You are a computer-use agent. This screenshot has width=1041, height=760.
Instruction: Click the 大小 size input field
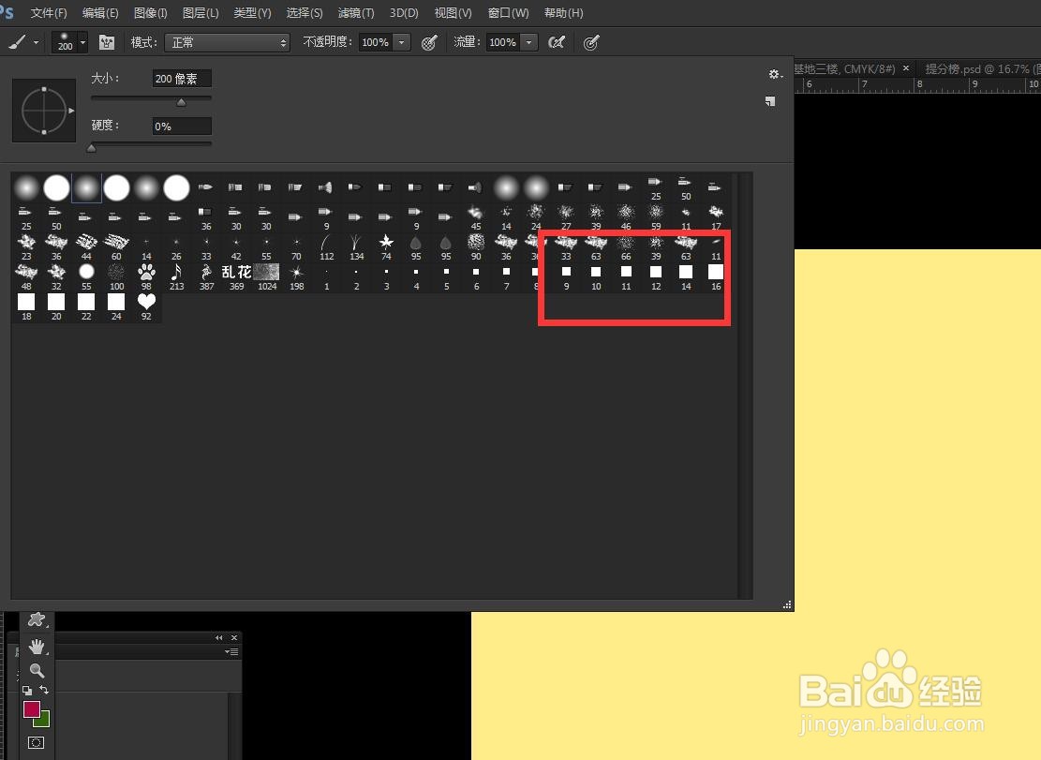pos(182,79)
